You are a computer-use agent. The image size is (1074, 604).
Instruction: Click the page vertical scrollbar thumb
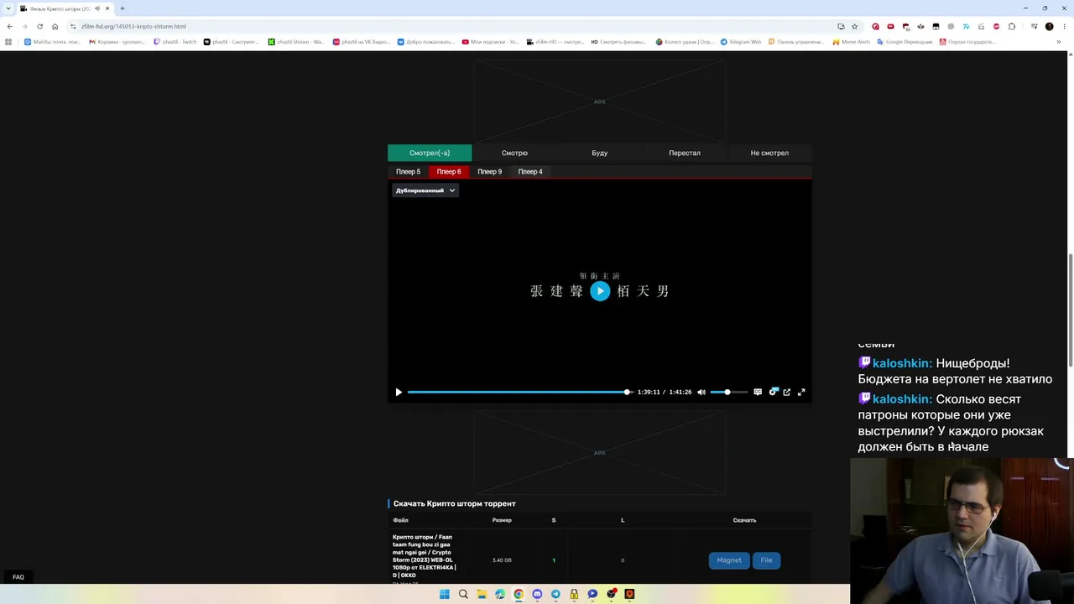(1070, 310)
